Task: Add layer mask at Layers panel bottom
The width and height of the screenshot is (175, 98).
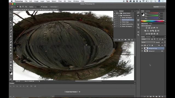Action: coord(151,97)
